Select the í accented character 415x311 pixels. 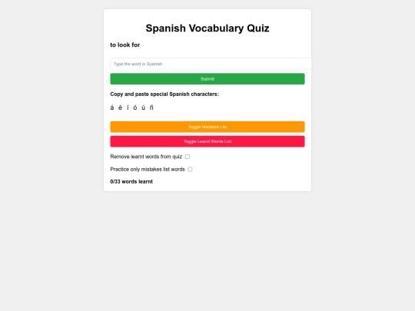128,108
